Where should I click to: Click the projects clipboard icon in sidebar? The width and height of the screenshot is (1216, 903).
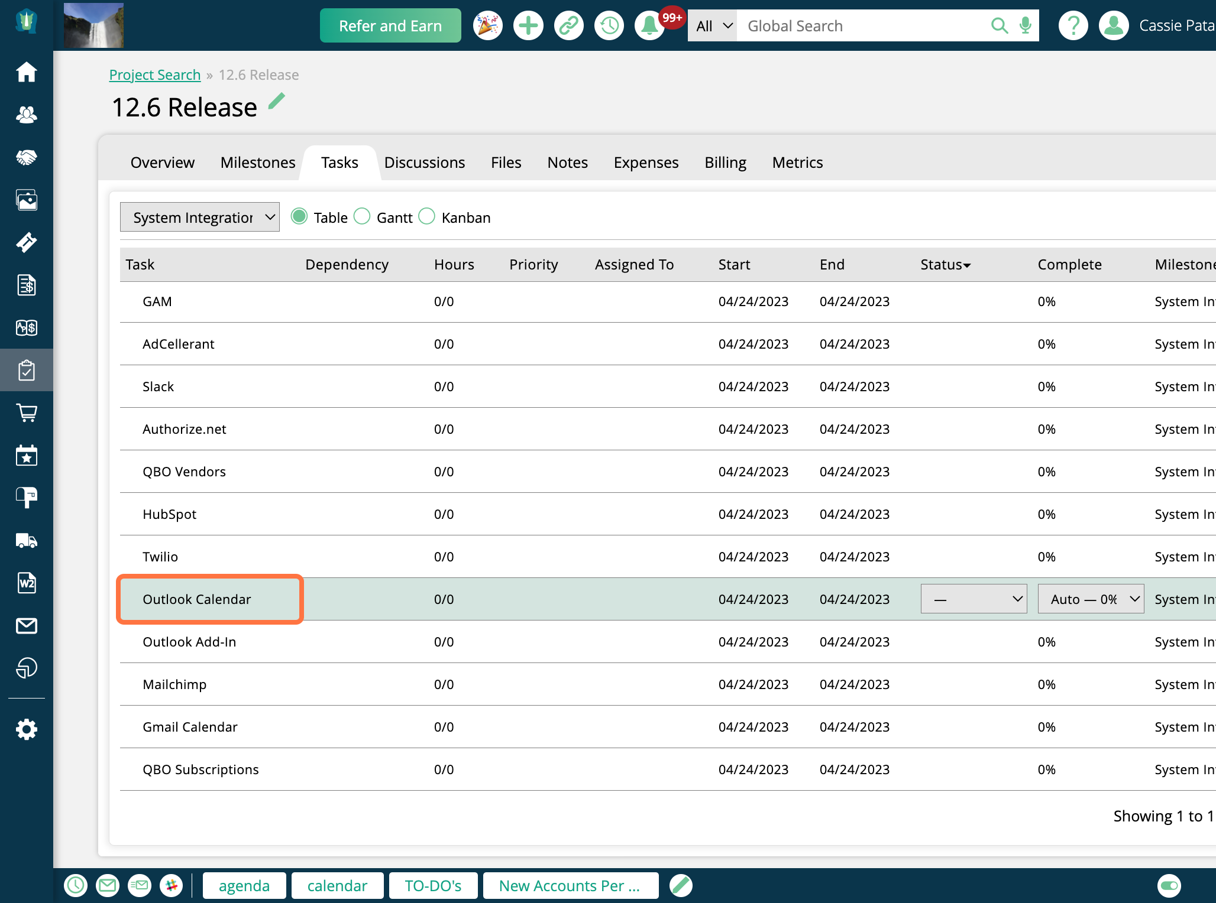[x=25, y=370]
